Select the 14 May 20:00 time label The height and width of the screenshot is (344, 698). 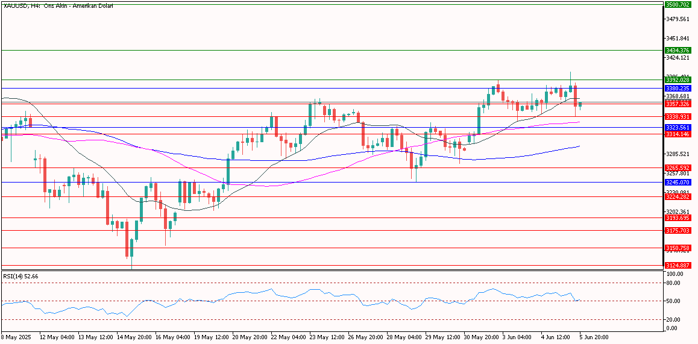pos(134,337)
